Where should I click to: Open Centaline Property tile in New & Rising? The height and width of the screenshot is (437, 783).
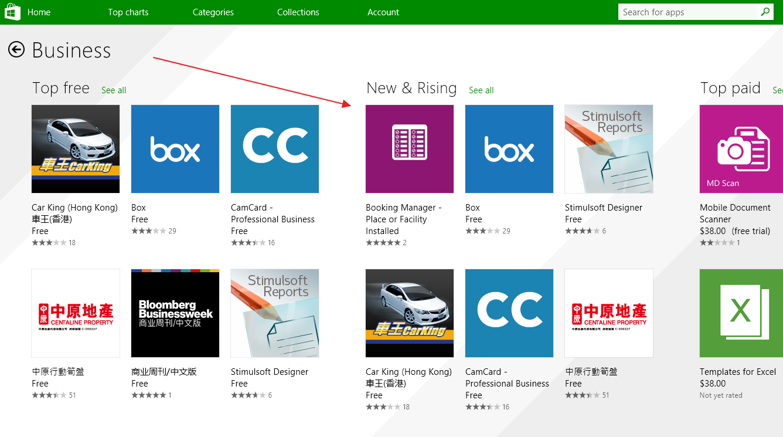609,313
